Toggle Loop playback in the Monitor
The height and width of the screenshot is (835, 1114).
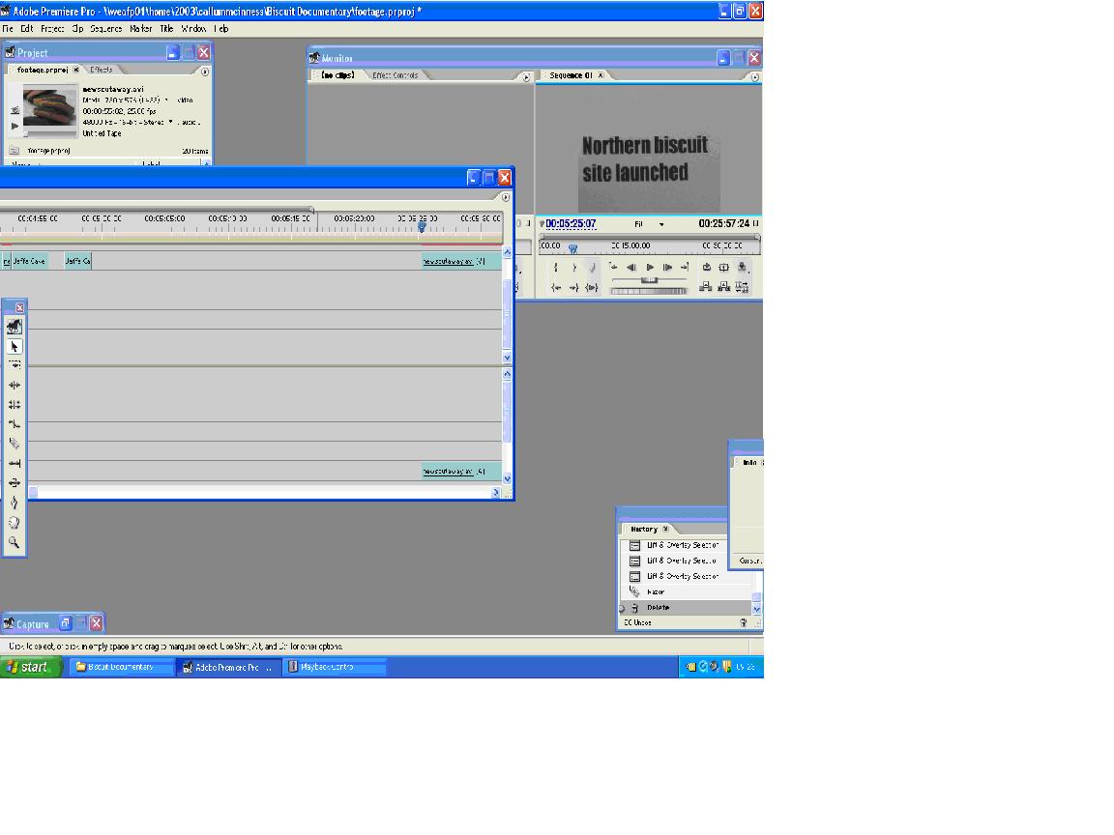(x=707, y=268)
